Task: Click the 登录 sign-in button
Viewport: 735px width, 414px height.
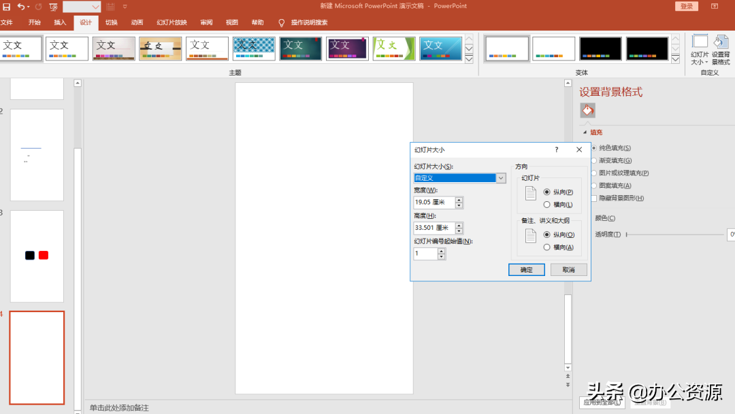Action: (x=687, y=6)
